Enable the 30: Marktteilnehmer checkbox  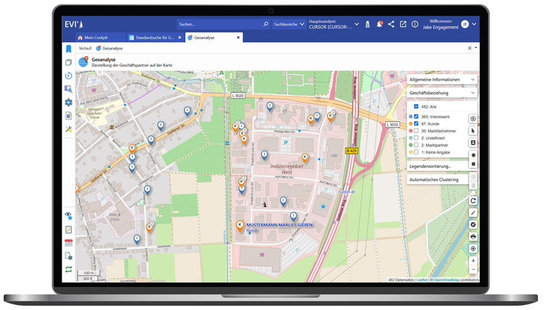click(416, 131)
